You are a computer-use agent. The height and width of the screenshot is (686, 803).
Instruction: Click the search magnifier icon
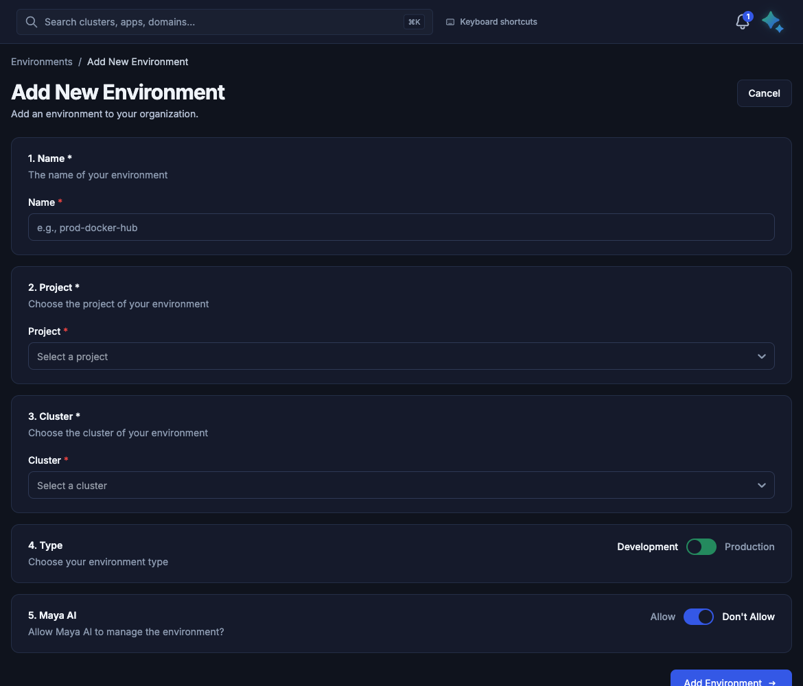[32, 22]
